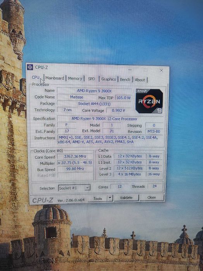Click the CPU-Z app icon in title bar
Image resolution: width=203 pixels, height=271 pixels.
click(x=30, y=67)
